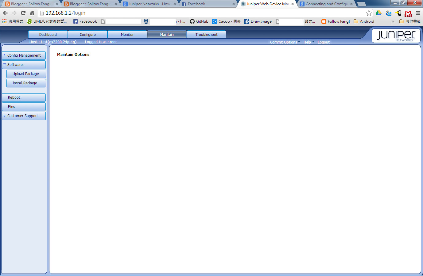Switch to the Dashboard tab
423x276 pixels.
[48, 34]
